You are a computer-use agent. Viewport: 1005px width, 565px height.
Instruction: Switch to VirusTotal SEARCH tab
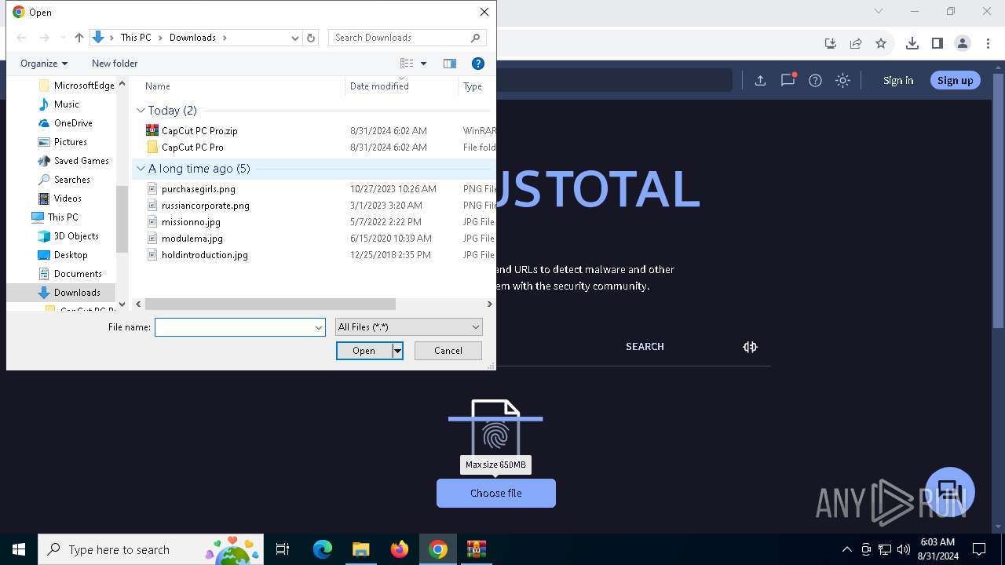coord(645,346)
